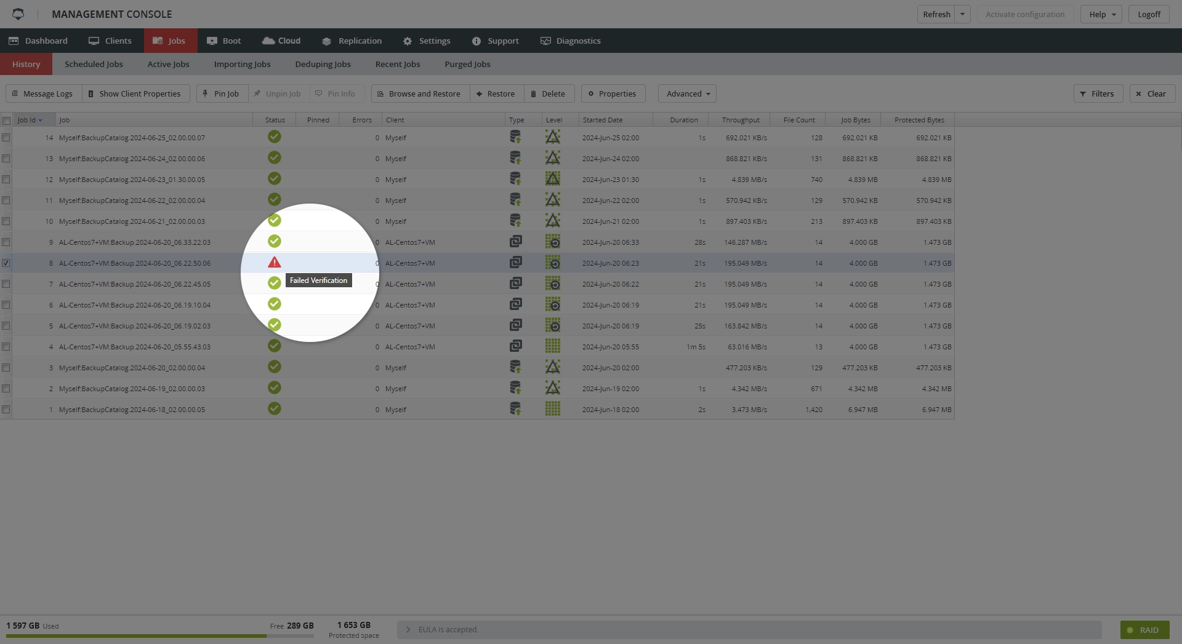The image size is (1182, 644).
Task: Click the red Failed Verification warning icon
Action: pyautogui.click(x=275, y=263)
